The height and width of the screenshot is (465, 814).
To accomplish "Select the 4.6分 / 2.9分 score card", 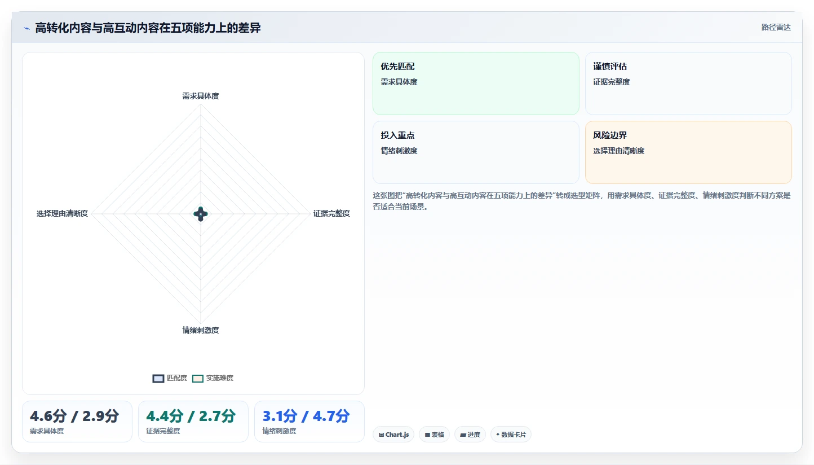I will [77, 422].
